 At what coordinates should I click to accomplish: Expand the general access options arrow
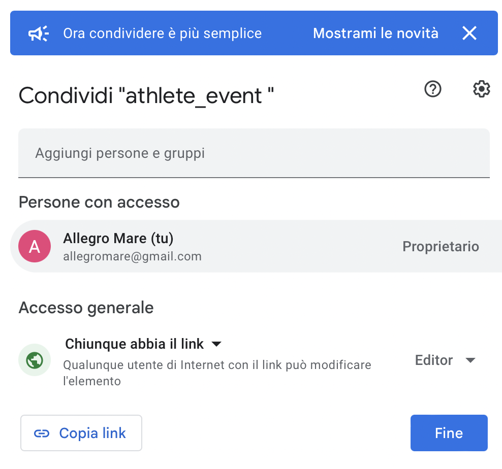click(x=216, y=344)
